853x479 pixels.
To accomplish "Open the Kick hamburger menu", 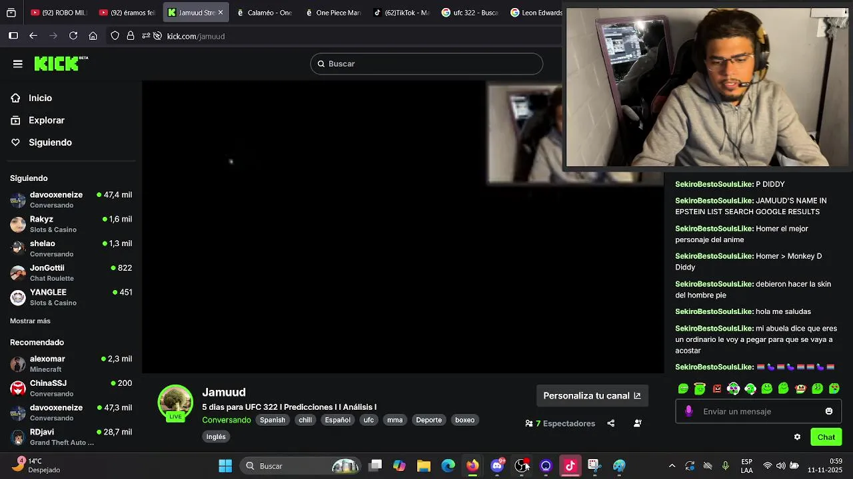I will [x=18, y=64].
